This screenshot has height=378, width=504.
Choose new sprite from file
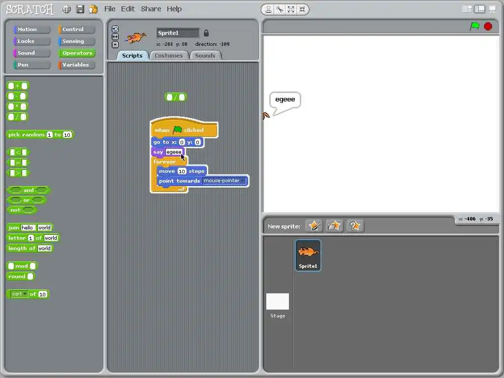(334, 226)
